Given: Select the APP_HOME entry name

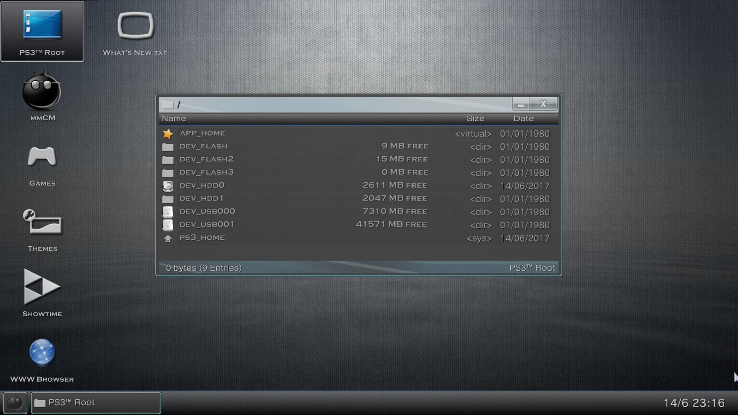Looking at the screenshot, I should pyautogui.click(x=202, y=133).
